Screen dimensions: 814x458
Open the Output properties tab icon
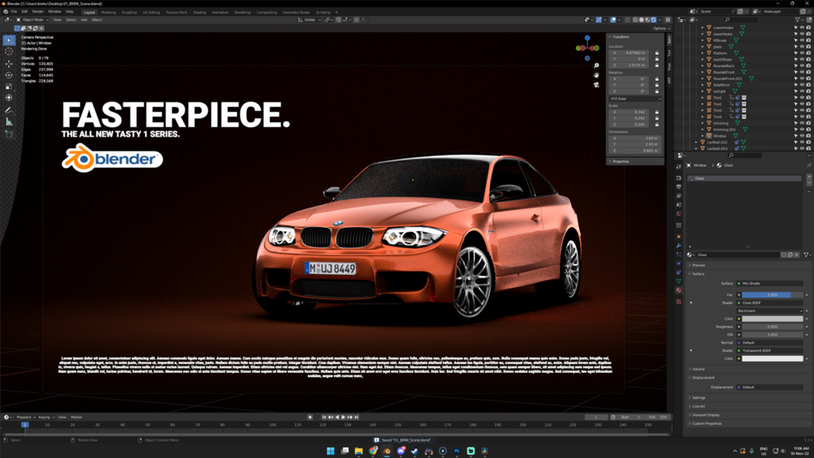[x=679, y=187]
